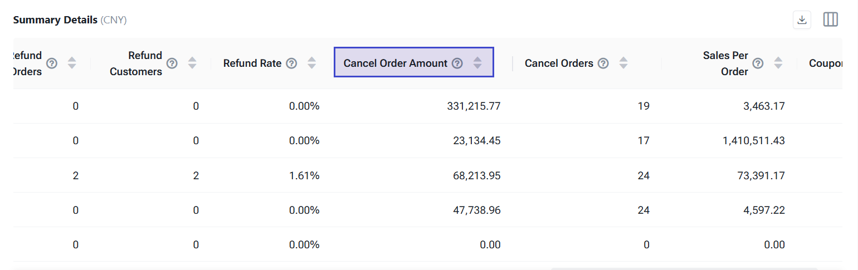858x270 pixels.
Task: Select the Cancel Order Amount header
Action: click(396, 63)
